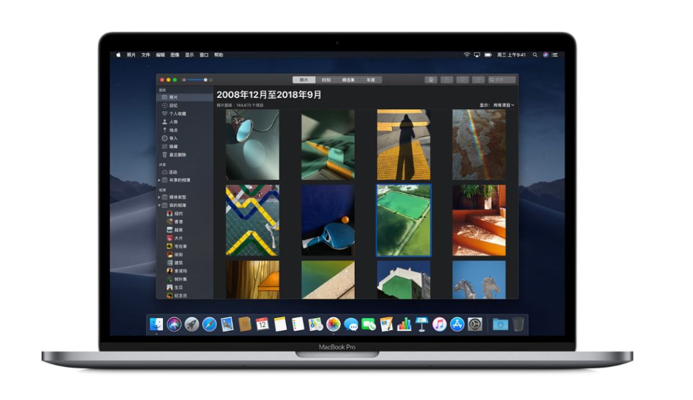Open the 文件 menu
Viewport: 693px width, 400px height.
click(x=146, y=54)
